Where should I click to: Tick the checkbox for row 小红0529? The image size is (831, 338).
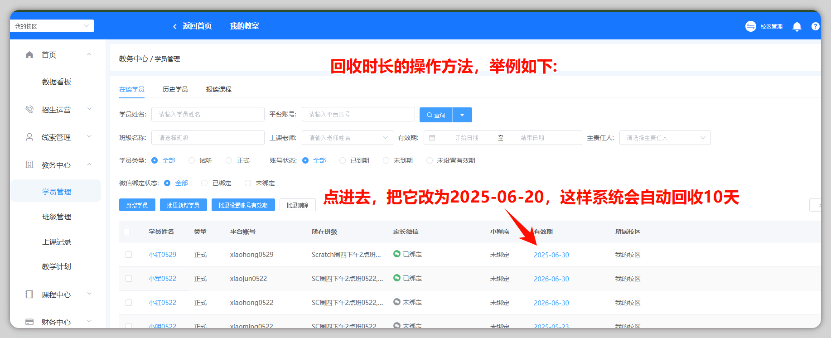pos(129,255)
